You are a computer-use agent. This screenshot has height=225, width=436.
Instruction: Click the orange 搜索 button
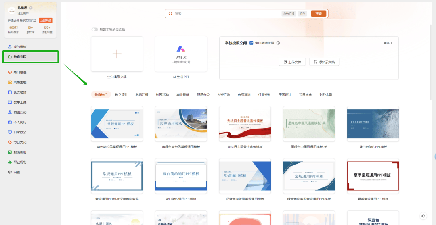(x=319, y=14)
